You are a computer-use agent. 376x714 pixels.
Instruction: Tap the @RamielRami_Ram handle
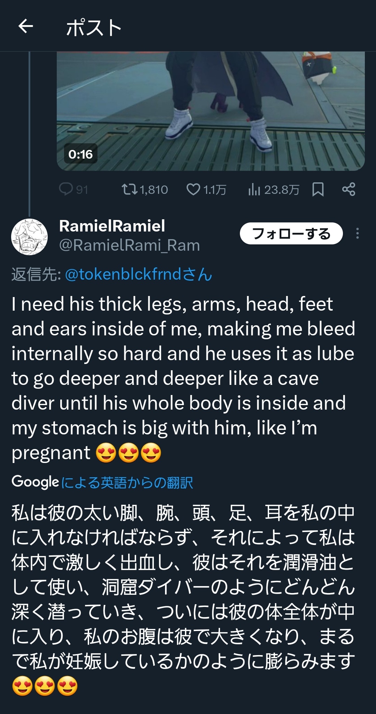coord(130,245)
